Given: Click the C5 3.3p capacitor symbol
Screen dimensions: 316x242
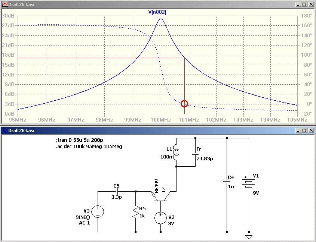Looking at the screenshot, I should pos(117,191).
